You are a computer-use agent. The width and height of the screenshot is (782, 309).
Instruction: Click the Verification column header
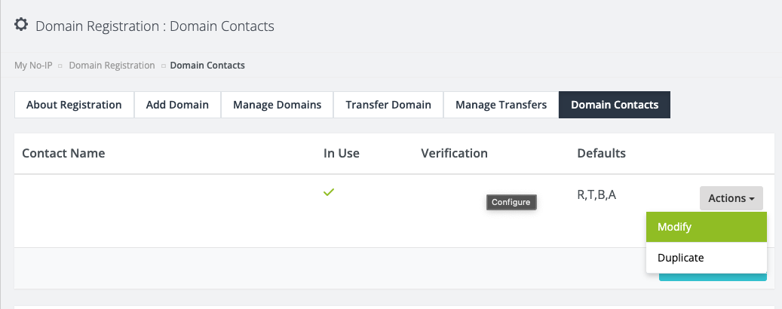click(x=454, y=153)
